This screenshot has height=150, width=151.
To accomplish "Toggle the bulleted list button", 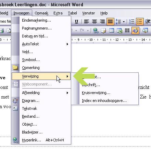I will pyautogui.click(x=140, y=22).
